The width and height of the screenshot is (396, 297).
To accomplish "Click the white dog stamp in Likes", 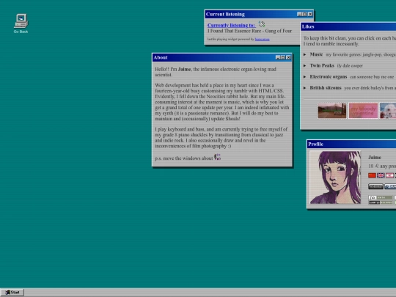I will point(388,111).
